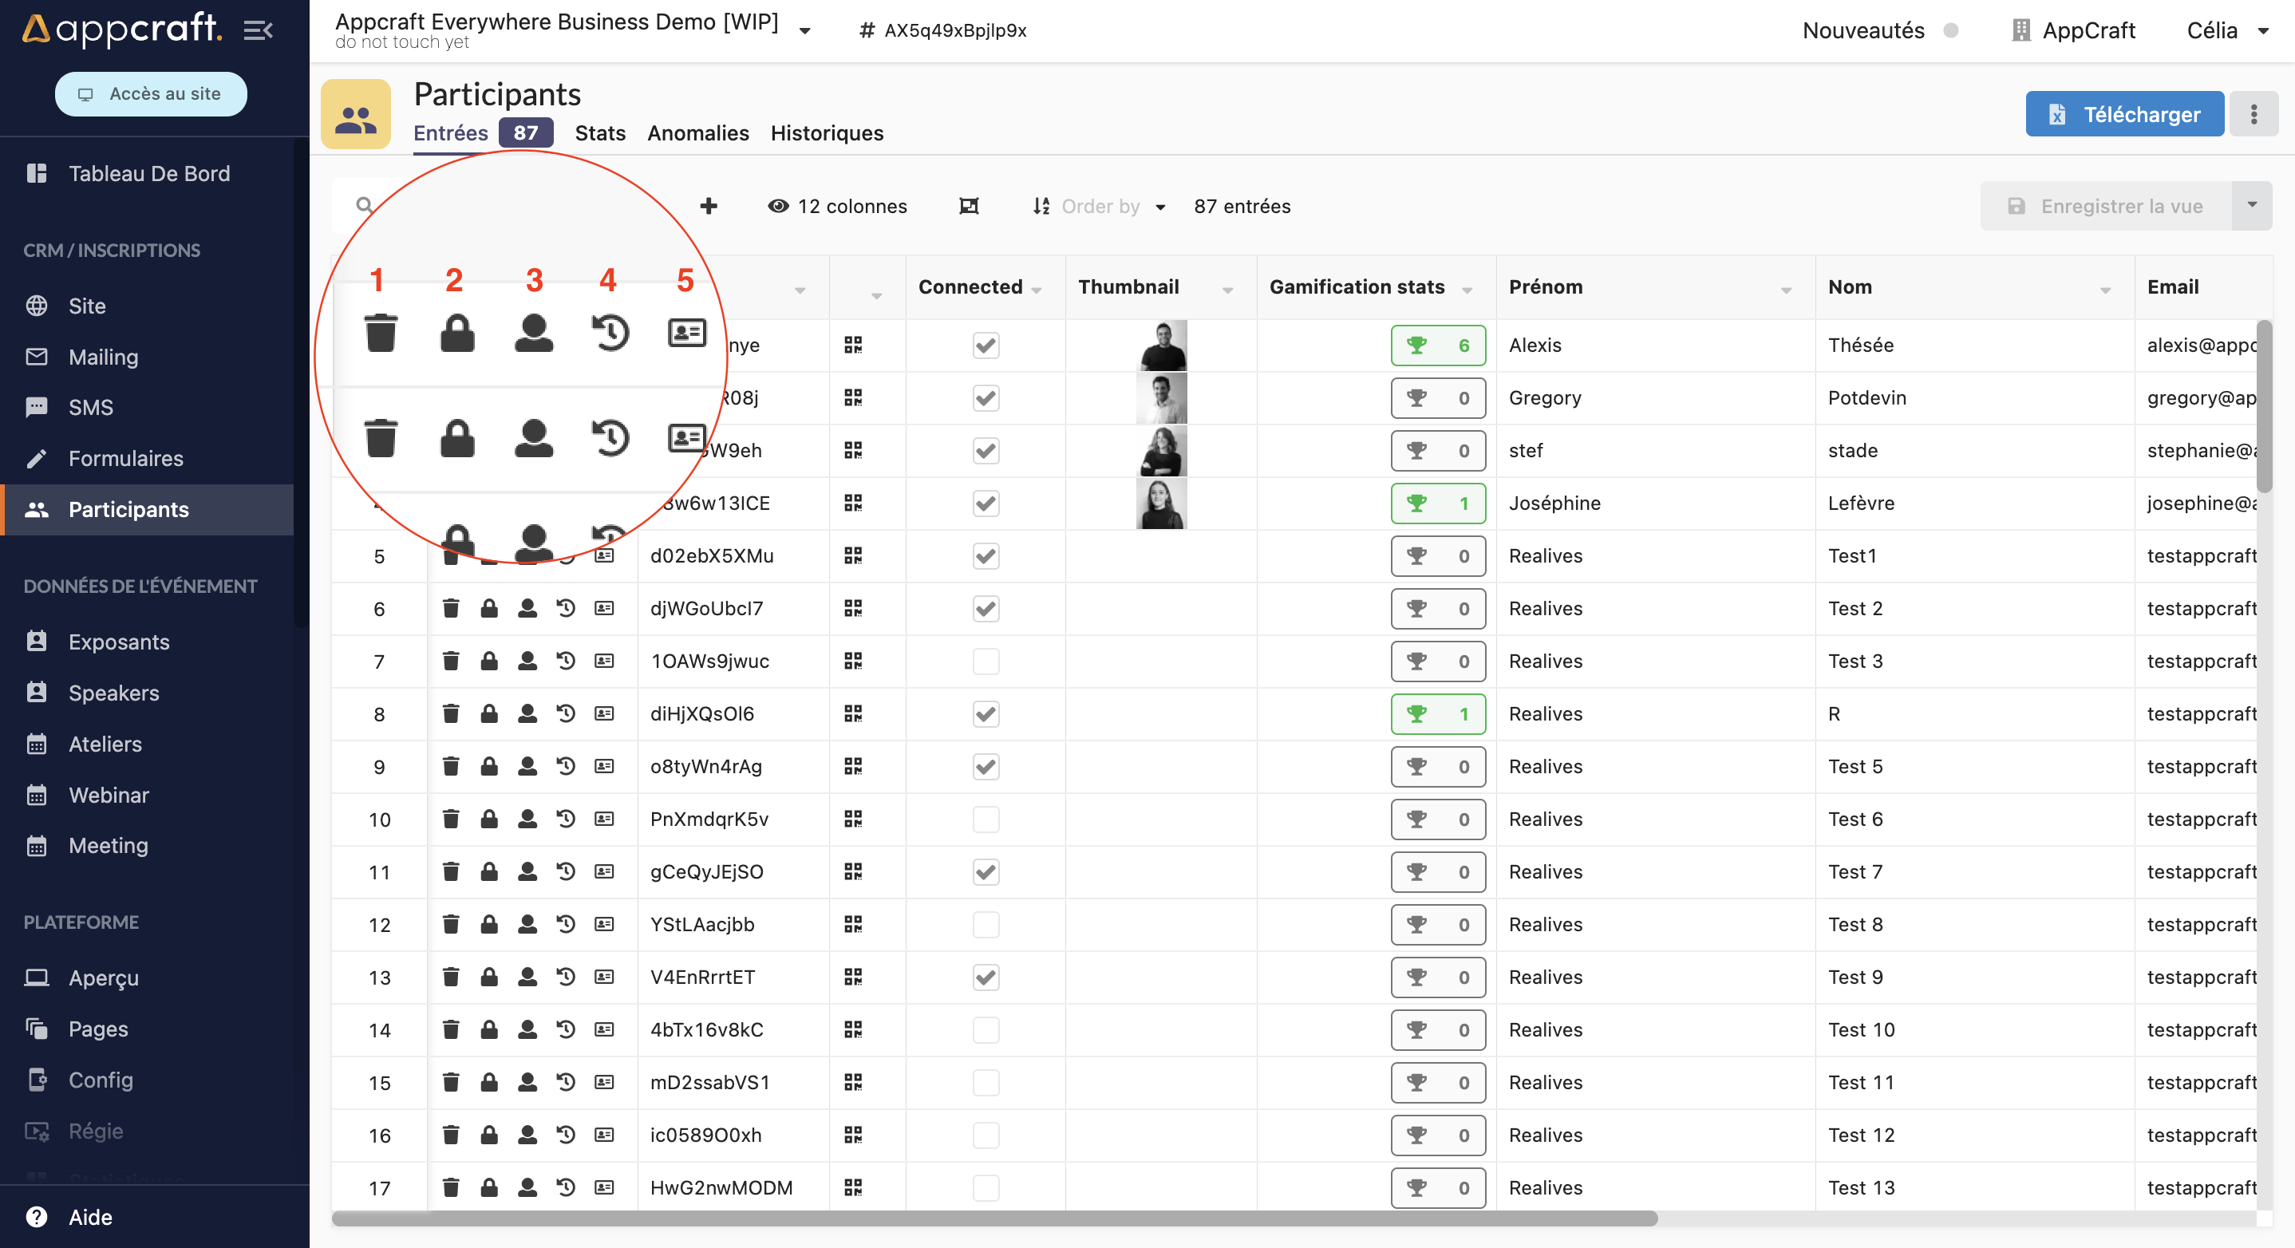This screenshot has height=1248, width=2295.
Task: Open history icon in row 14
Action: coord(566,1029)
